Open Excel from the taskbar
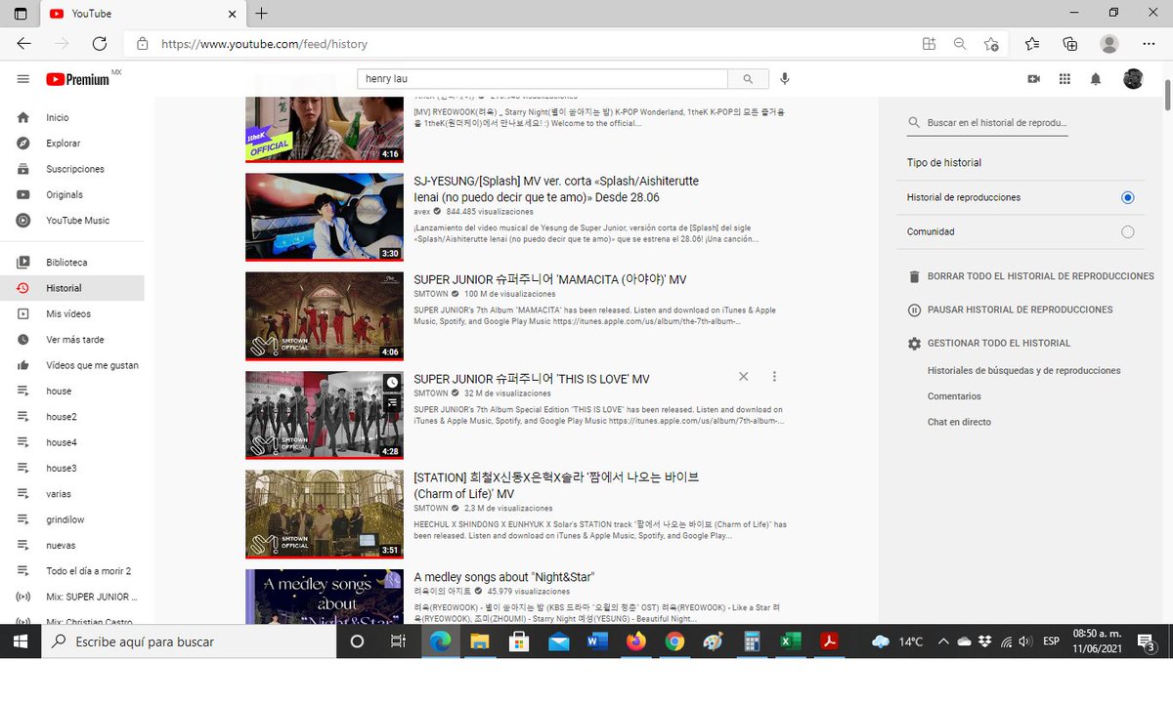The height and width of the screenshot is (703, 1173). click(790, 641)
